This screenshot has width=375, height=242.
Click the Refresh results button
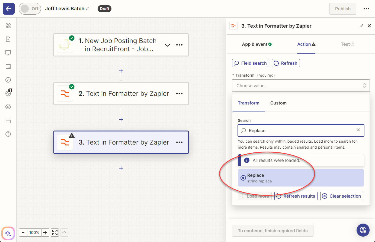296,196
